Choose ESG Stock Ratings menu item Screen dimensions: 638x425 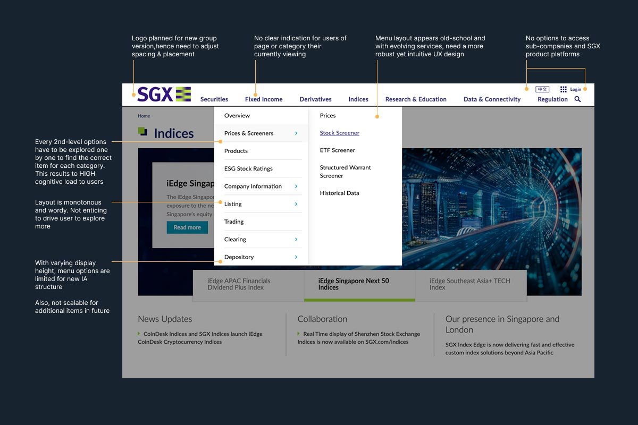click(x=248, y=169)
